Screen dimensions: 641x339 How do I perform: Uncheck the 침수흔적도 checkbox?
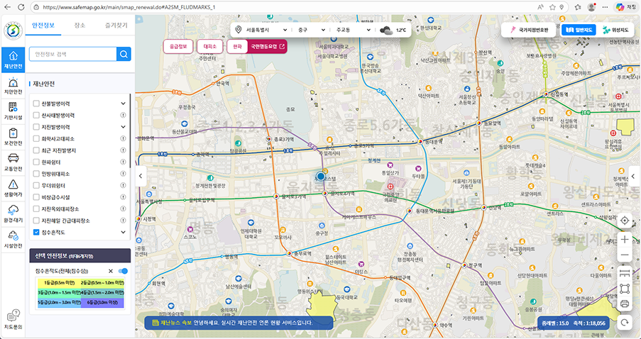tap(36, 231)
